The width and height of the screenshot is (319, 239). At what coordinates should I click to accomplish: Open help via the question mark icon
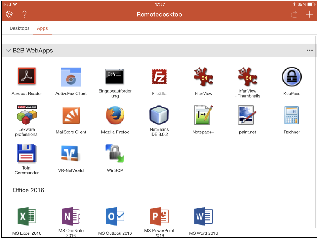24,14
